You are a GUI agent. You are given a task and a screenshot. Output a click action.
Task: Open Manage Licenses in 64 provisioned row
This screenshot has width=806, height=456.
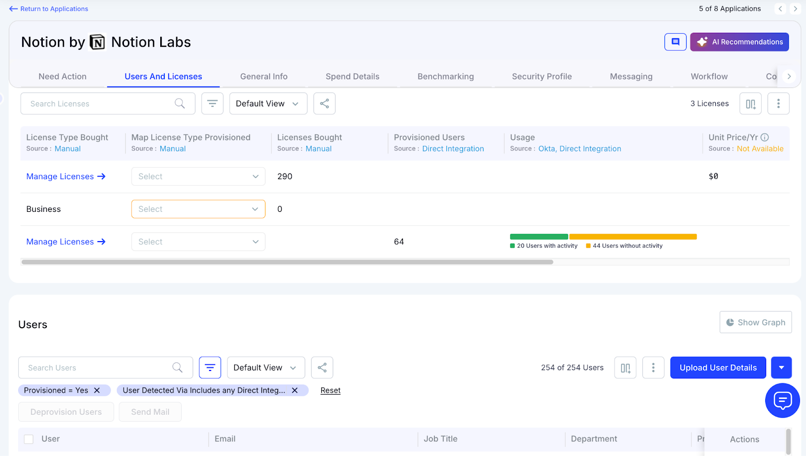[x=66, y=242]
